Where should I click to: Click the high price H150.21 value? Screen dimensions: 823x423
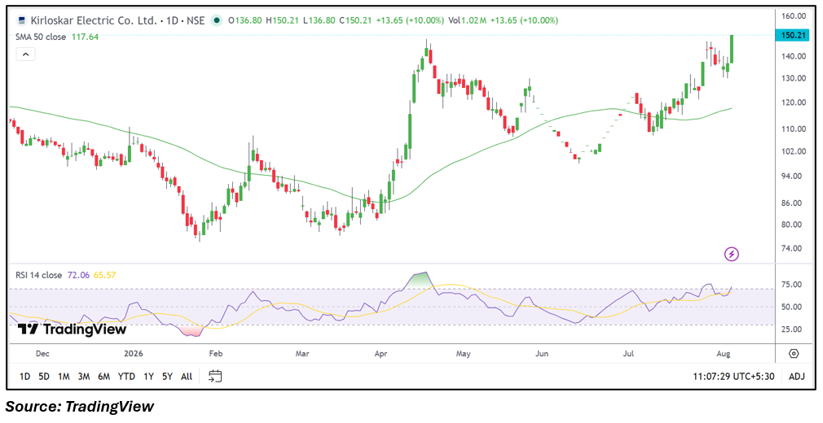(284, 21)
